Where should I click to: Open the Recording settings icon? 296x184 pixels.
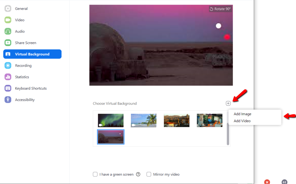click(8, 66)
